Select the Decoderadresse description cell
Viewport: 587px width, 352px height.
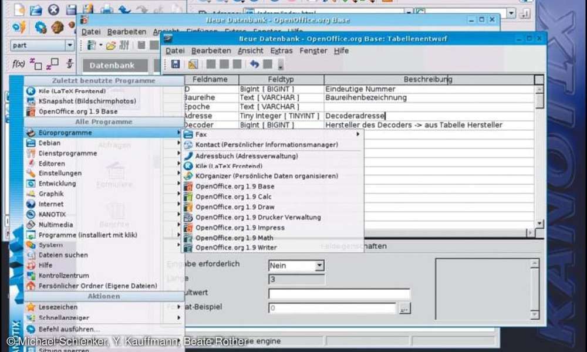pos(429,116)
